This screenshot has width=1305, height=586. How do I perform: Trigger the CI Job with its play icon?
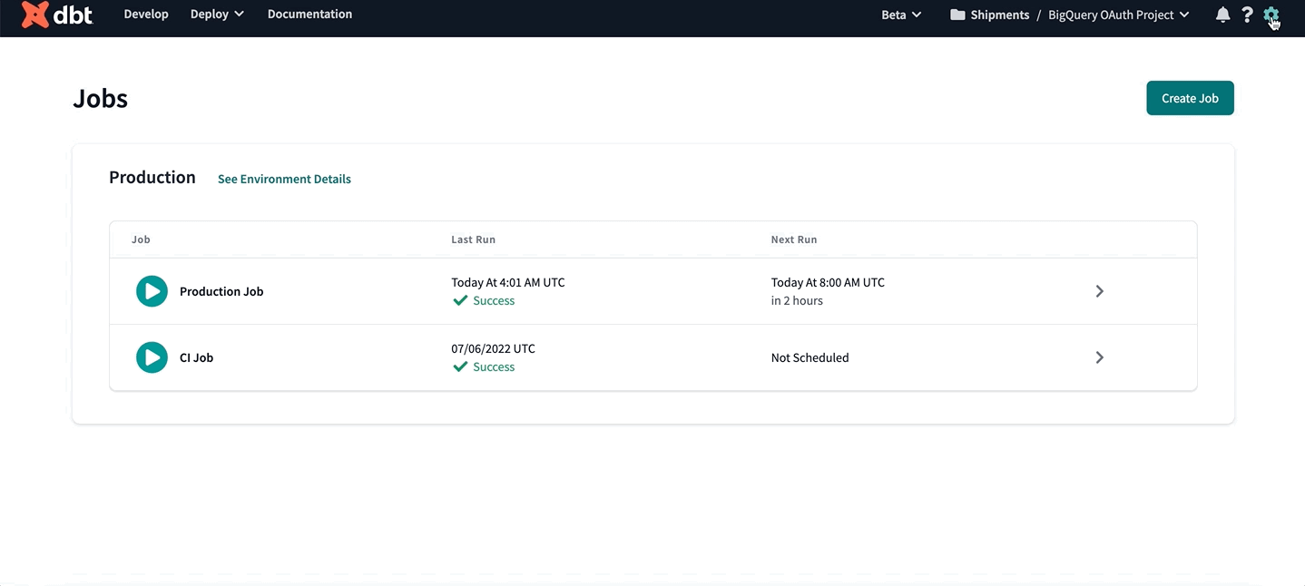click(x=152, y=357)
